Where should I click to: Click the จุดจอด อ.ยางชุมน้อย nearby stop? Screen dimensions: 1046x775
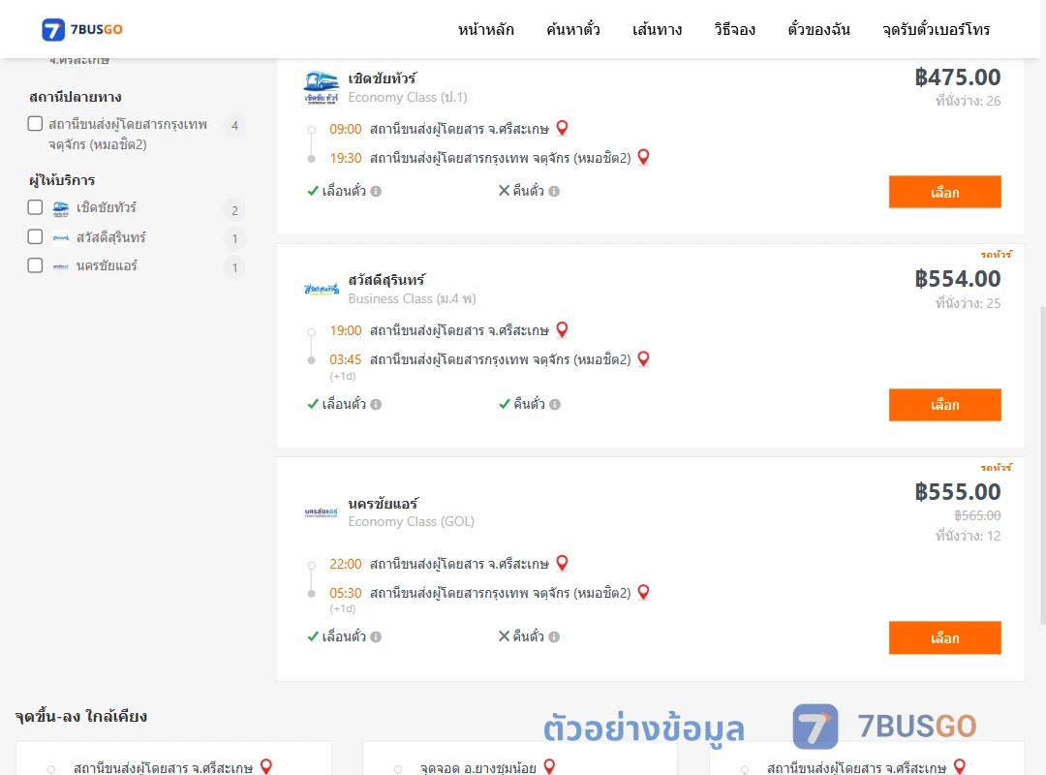click(x=478, y=767)
